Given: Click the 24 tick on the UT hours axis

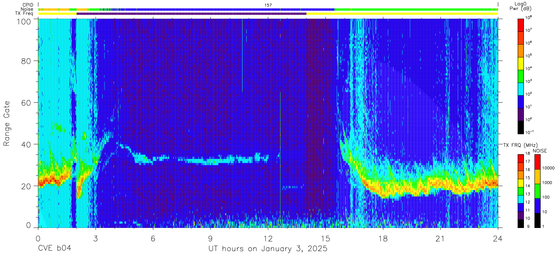Looking at the screenshot, I should click(x=498, y=238).
